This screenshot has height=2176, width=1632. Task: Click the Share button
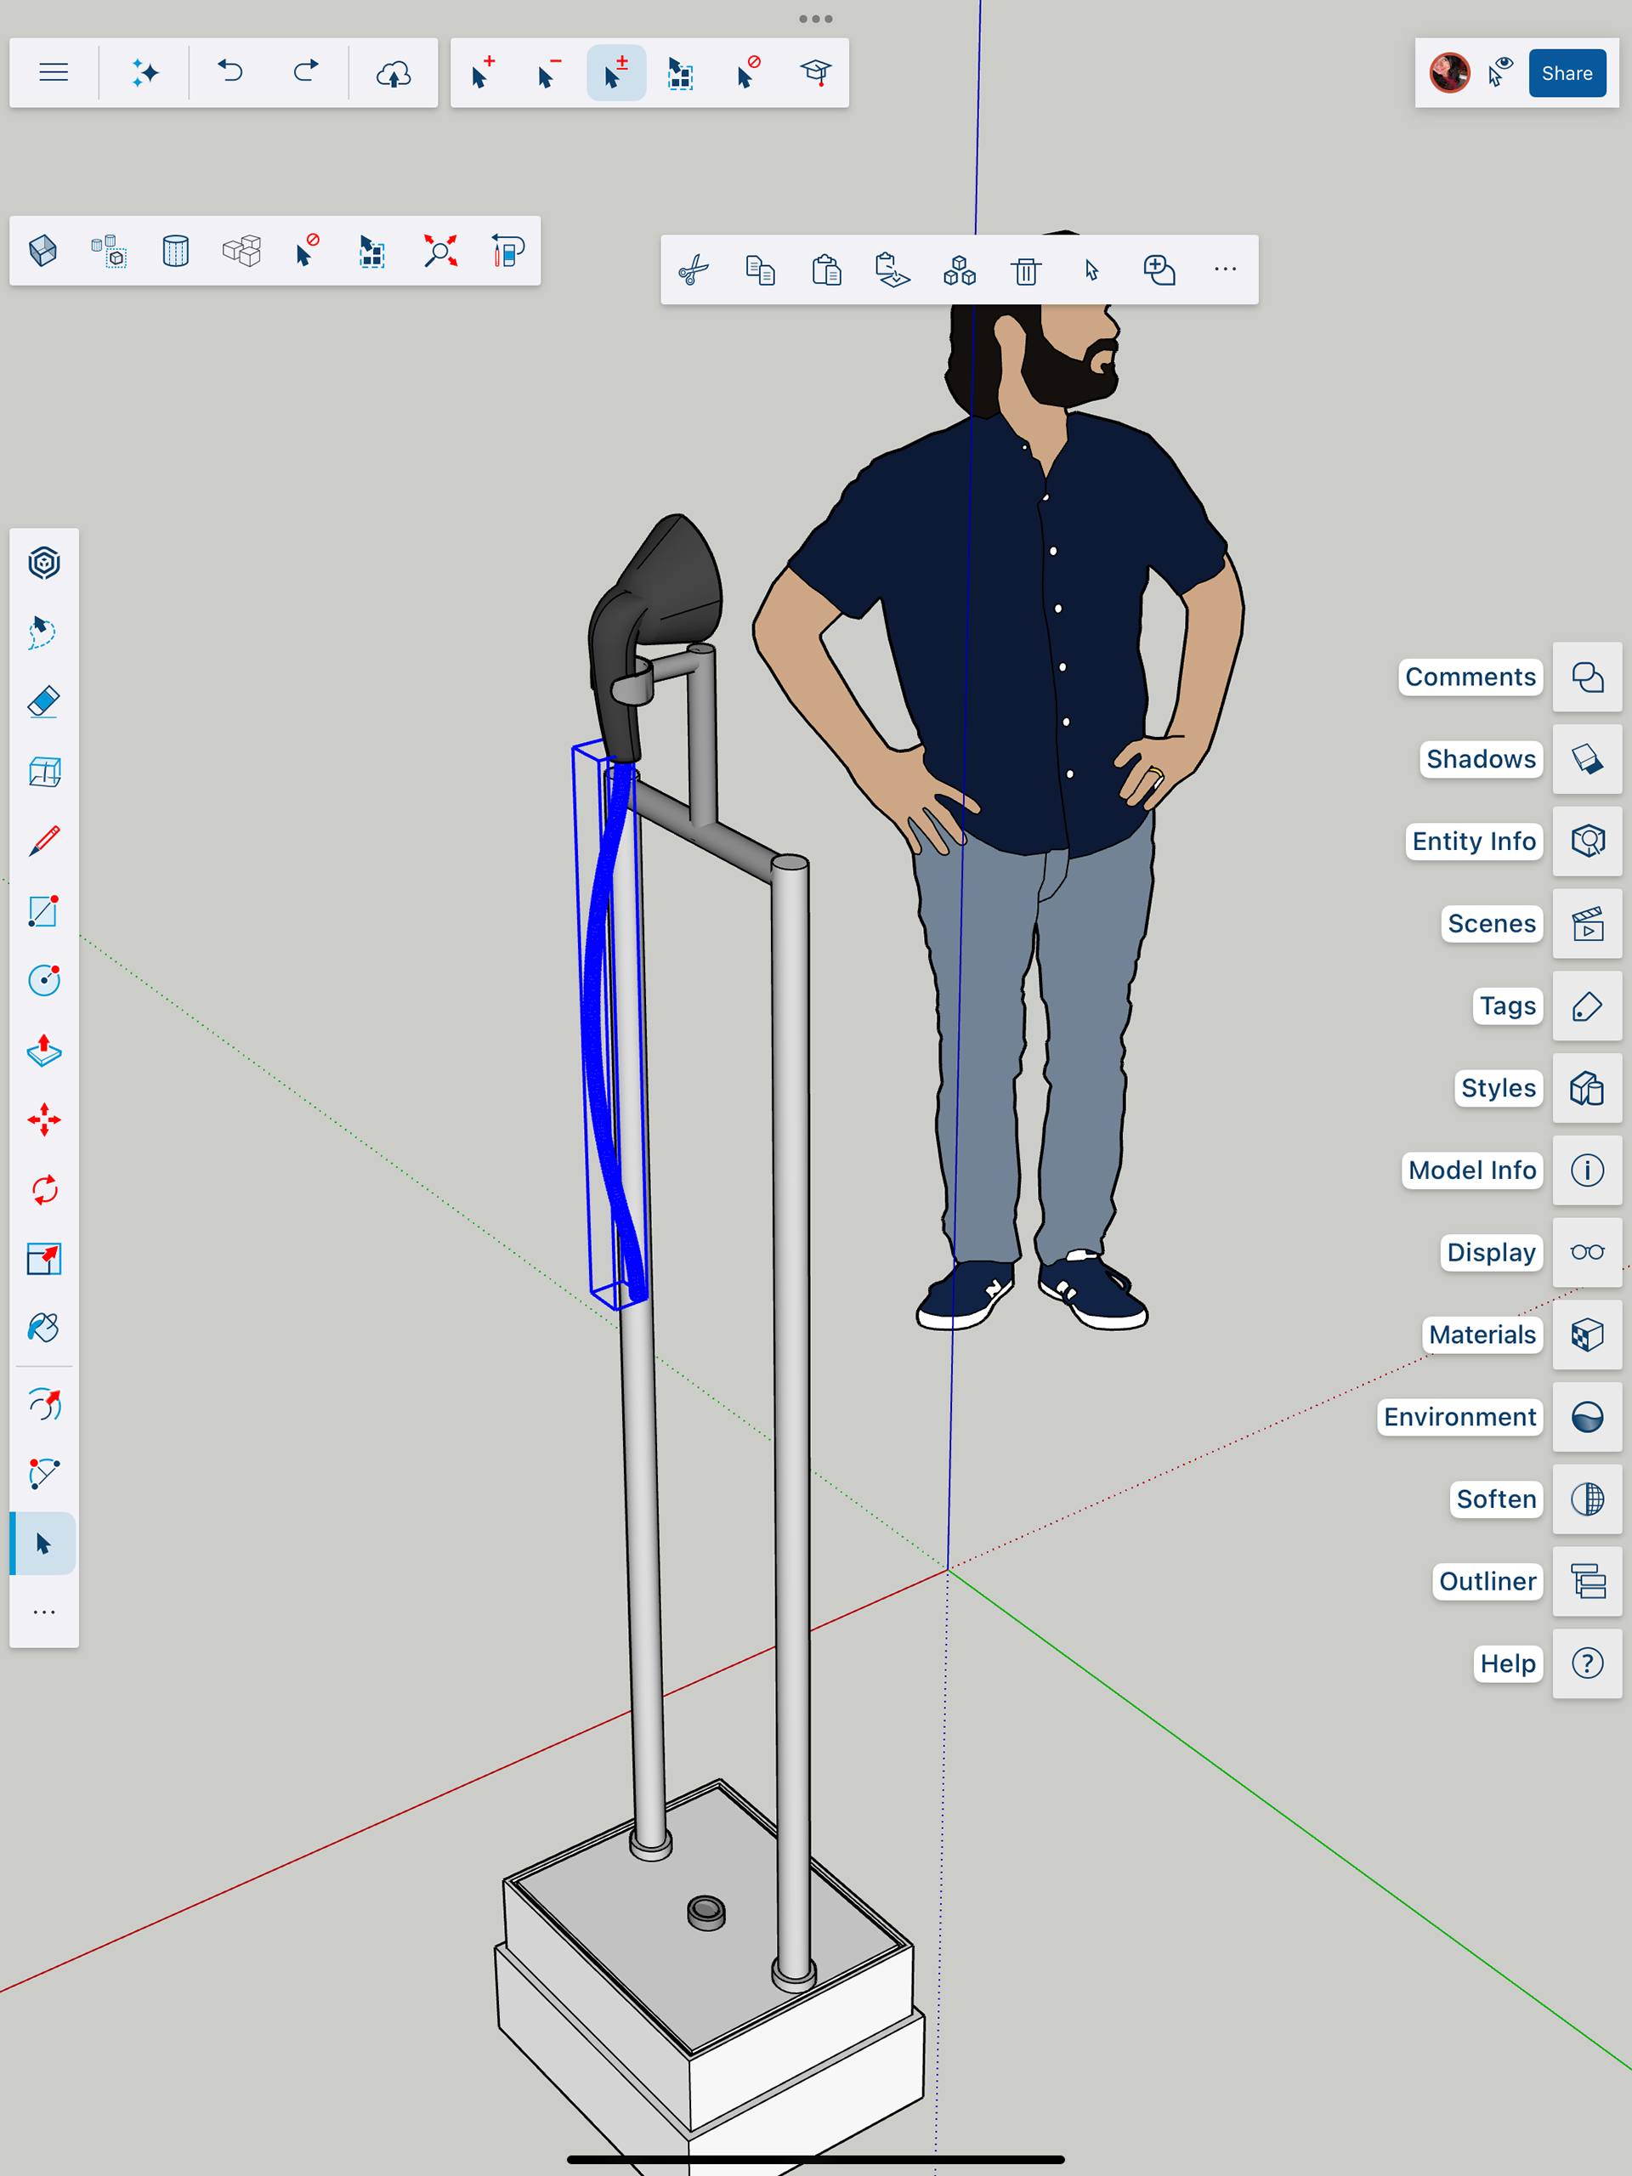[1566, 73]
